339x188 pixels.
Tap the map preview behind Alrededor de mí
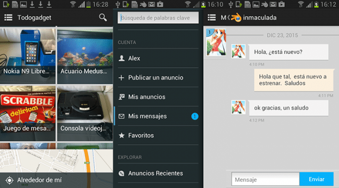[x=56, y=161]
